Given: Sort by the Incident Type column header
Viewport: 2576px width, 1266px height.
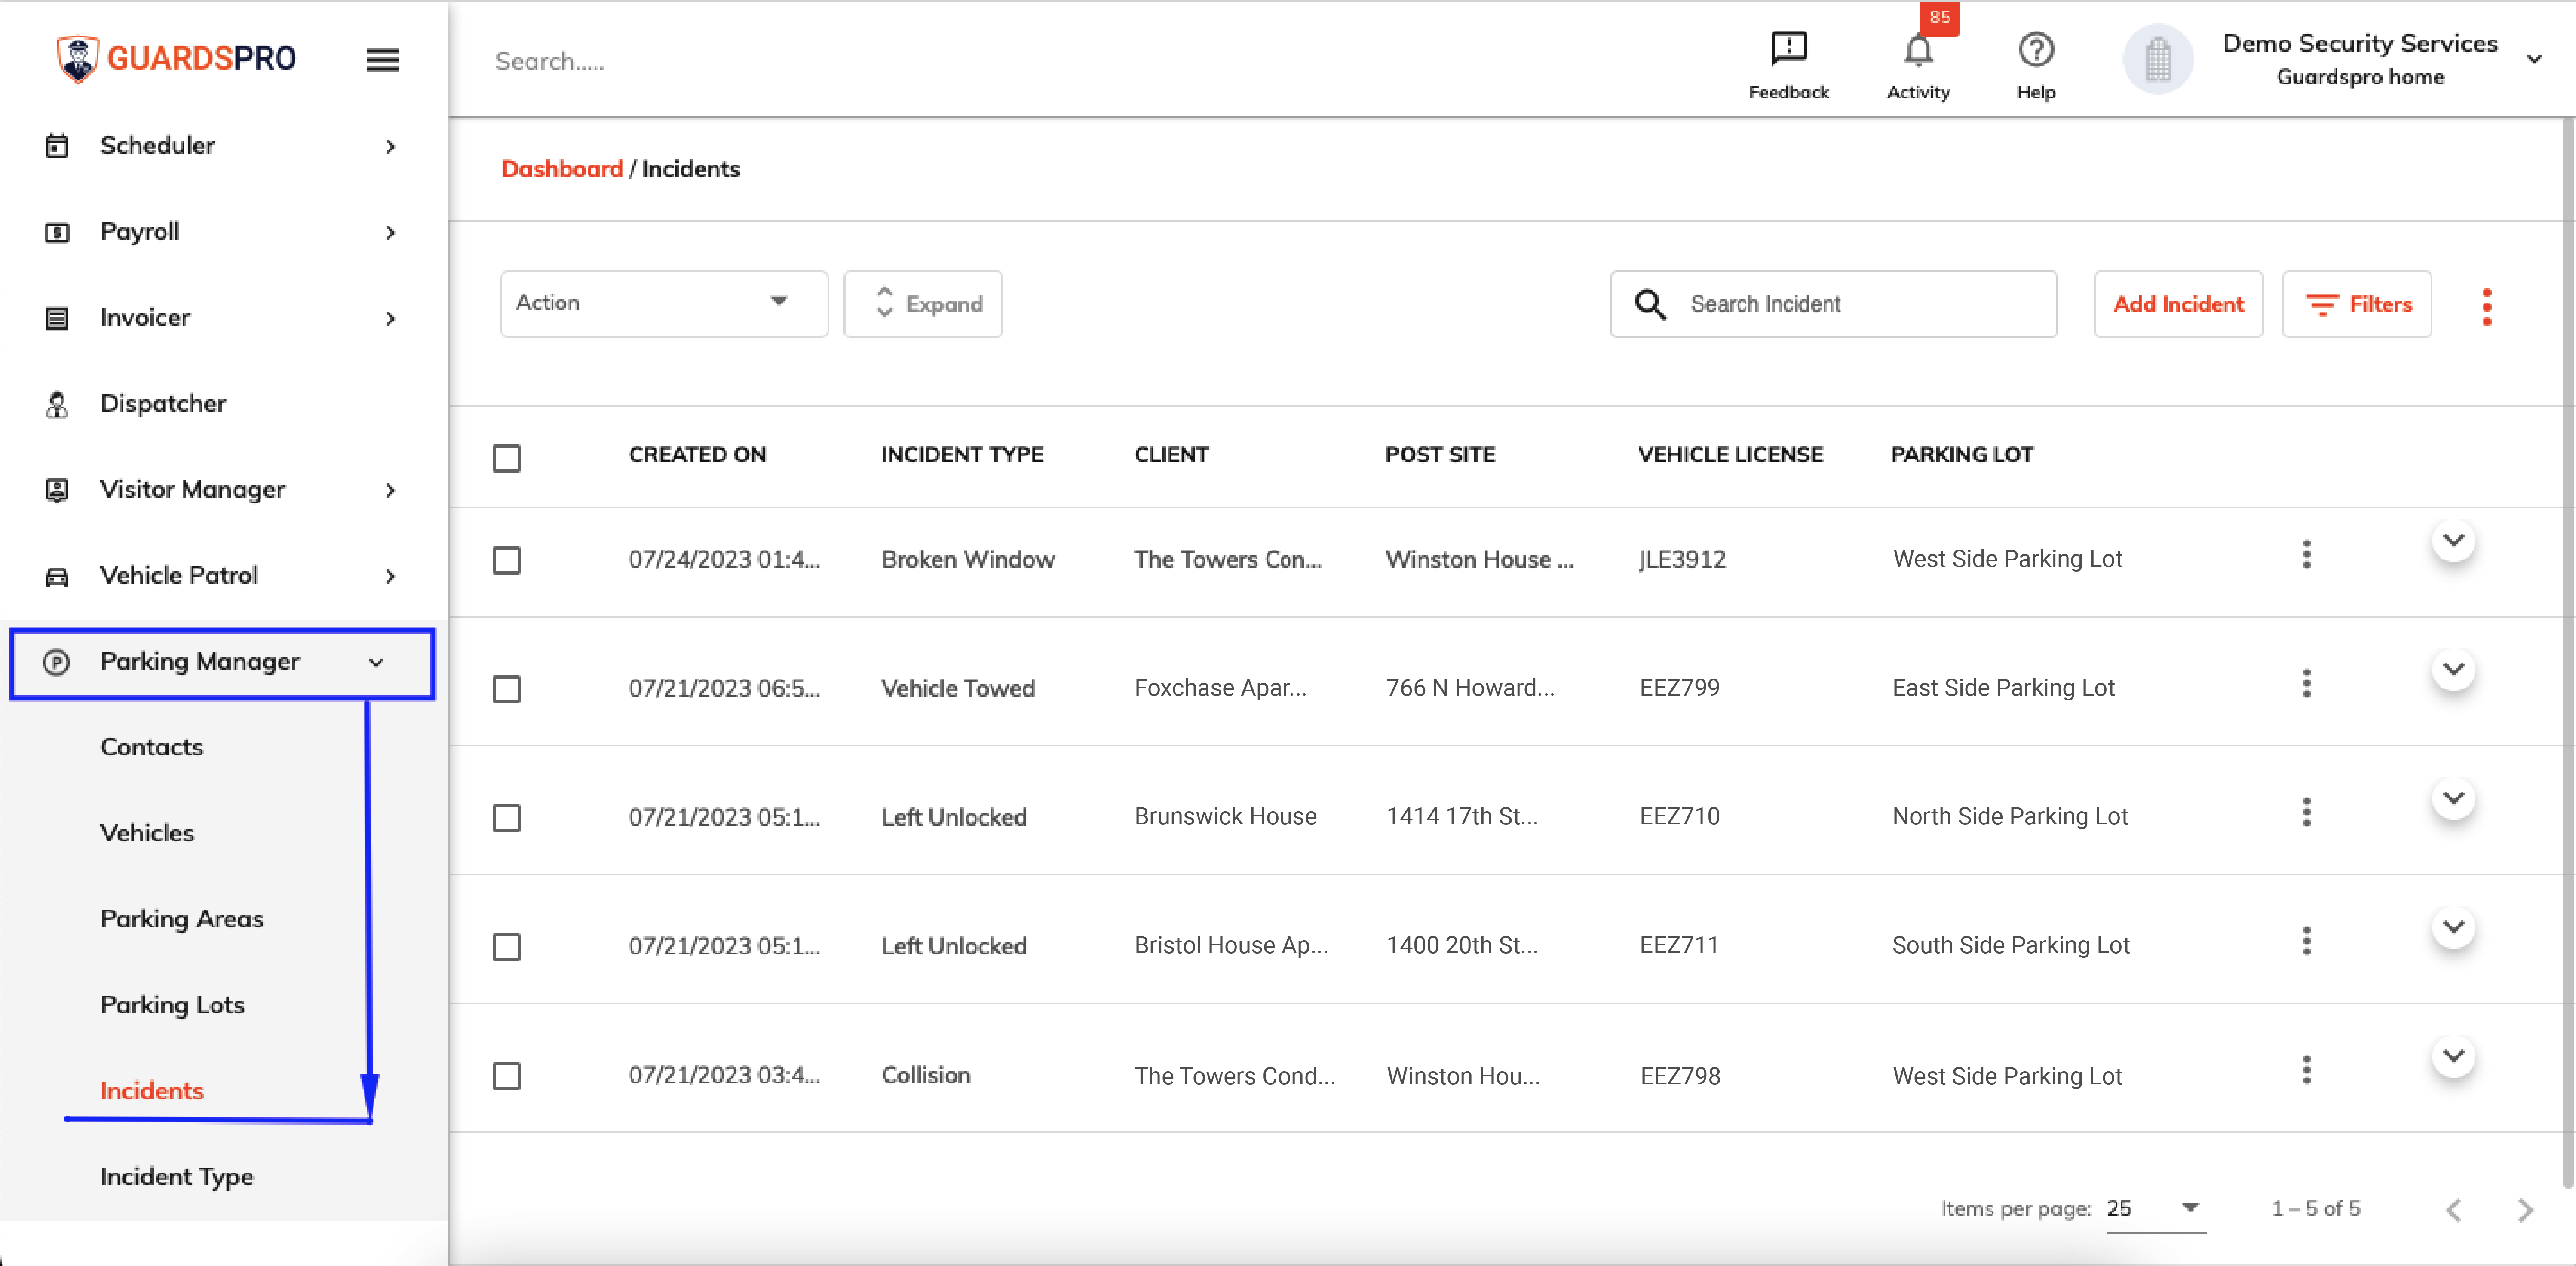Looking at the screenshot, I should click(962, 455).
